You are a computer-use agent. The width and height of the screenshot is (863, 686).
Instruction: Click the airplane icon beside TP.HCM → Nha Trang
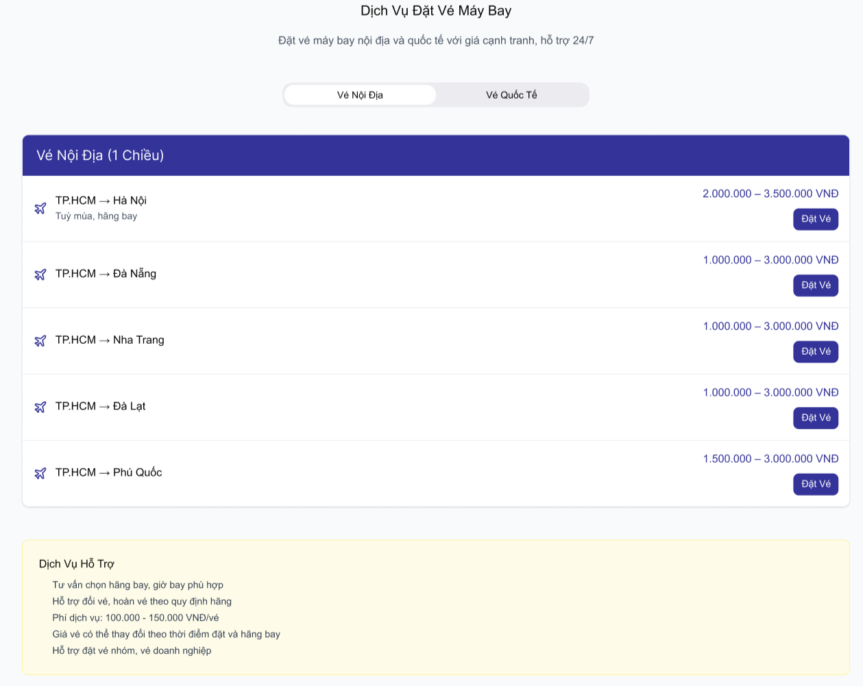pyautogui.click(x=40, y=341)
